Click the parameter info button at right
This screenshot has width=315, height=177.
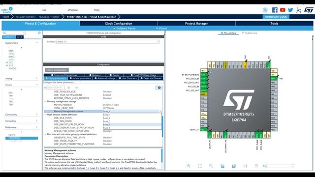159,88
